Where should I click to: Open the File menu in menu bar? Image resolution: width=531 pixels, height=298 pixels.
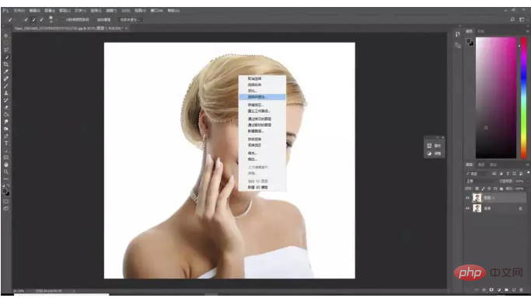tap(19, 10)
